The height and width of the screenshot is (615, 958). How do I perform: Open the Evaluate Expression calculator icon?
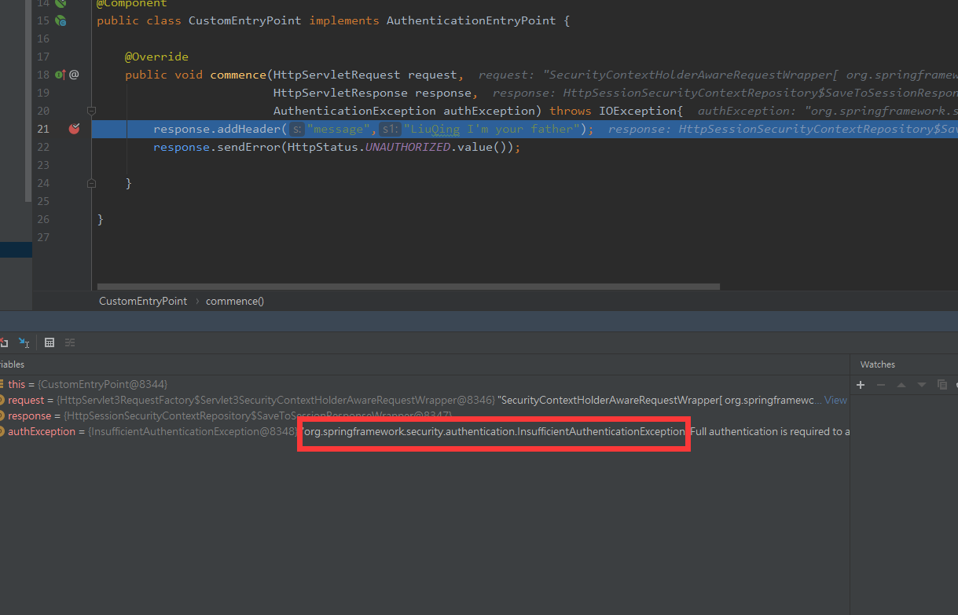tap(50, 342)
